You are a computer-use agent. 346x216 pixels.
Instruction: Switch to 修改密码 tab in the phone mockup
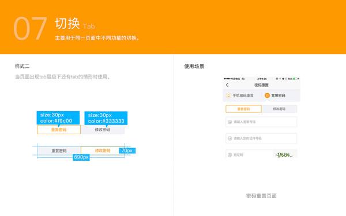pos(279,109)
